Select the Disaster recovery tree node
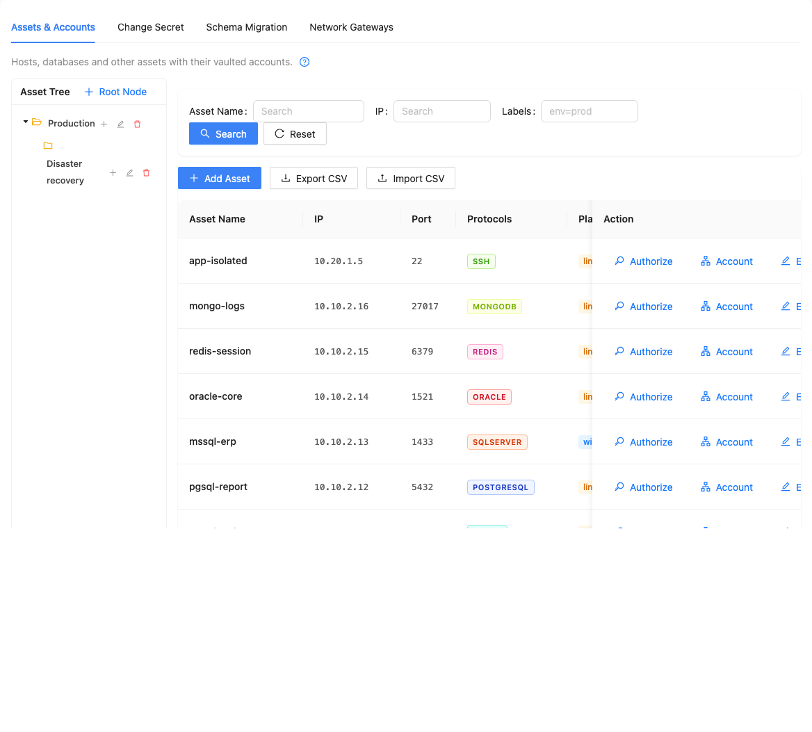 coord(65,172)
